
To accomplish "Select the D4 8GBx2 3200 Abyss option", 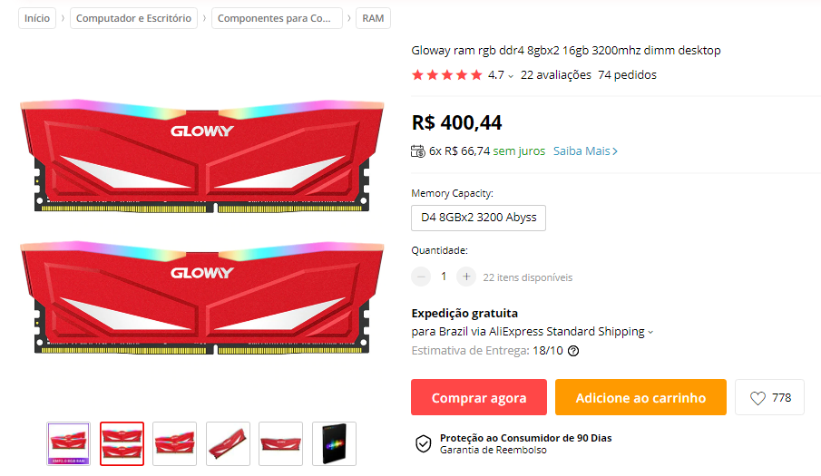I will [x=479, y=218].
